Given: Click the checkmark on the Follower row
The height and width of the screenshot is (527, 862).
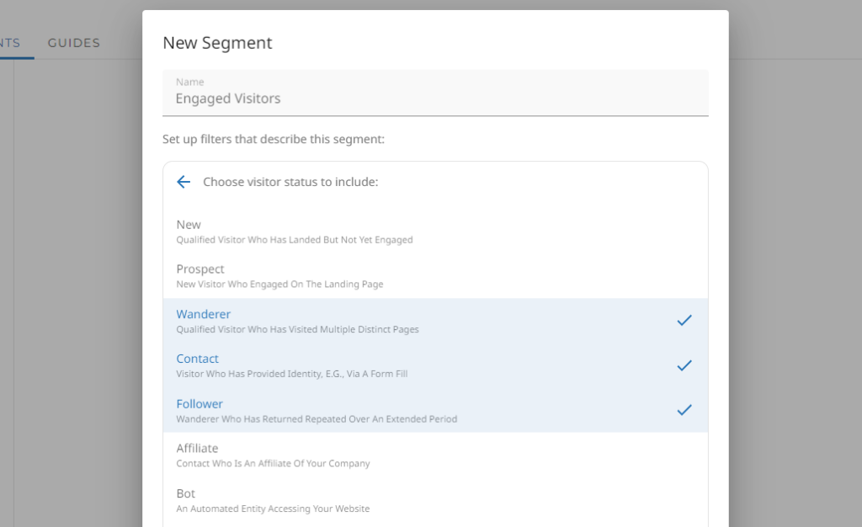Looking at the screenshot, I should pos(684,410).
